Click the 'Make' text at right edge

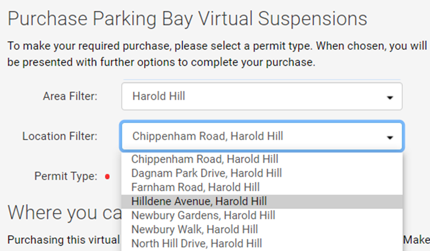pos(416,240)
